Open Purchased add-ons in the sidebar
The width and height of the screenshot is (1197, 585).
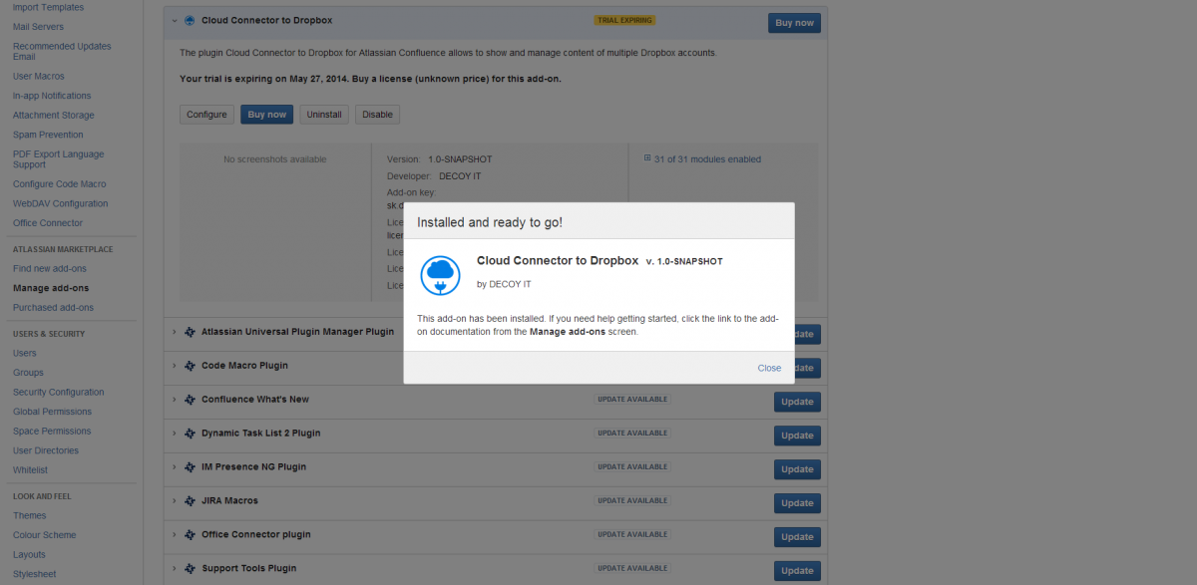pos(53,308)
